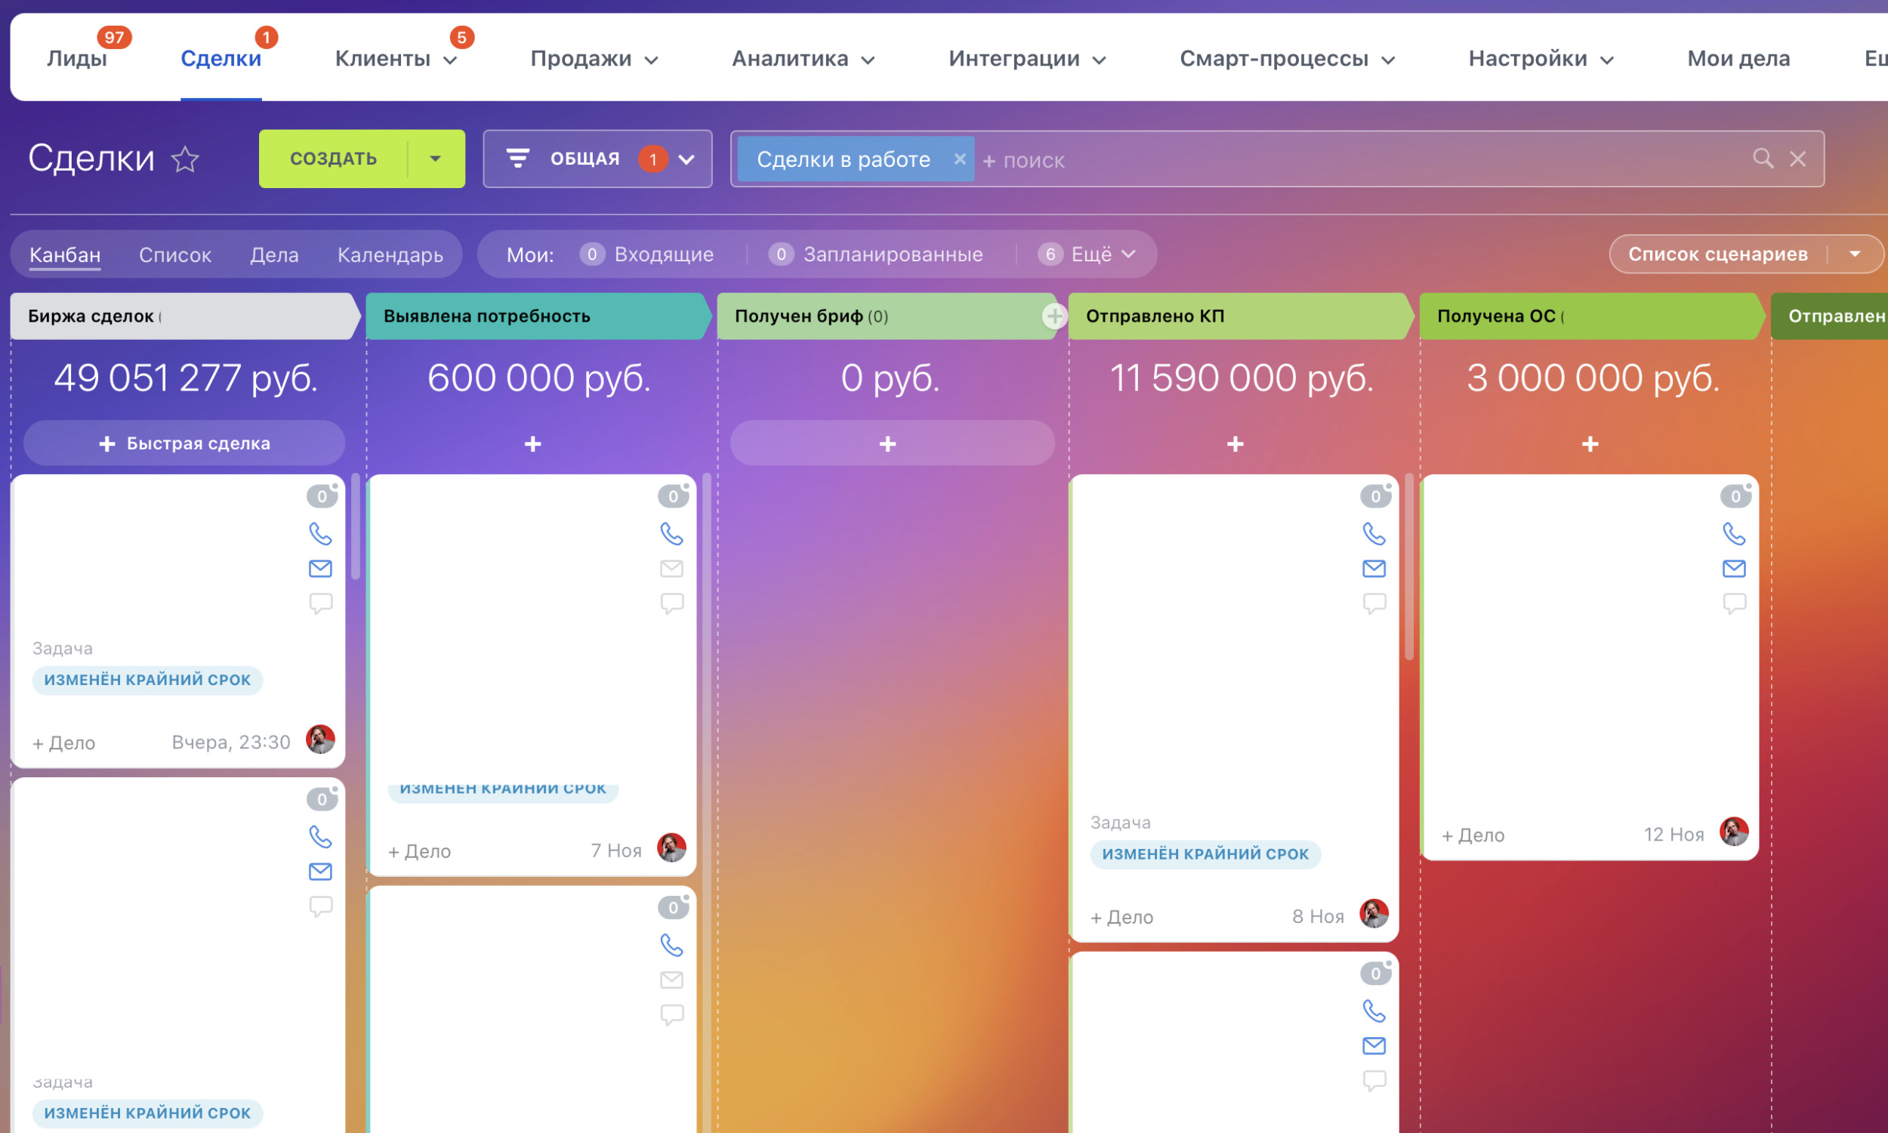Screen dimensions: 1888x1133
Task: Click responsible avatar on 12 Ноя card
Action: tap(1733, 832)
